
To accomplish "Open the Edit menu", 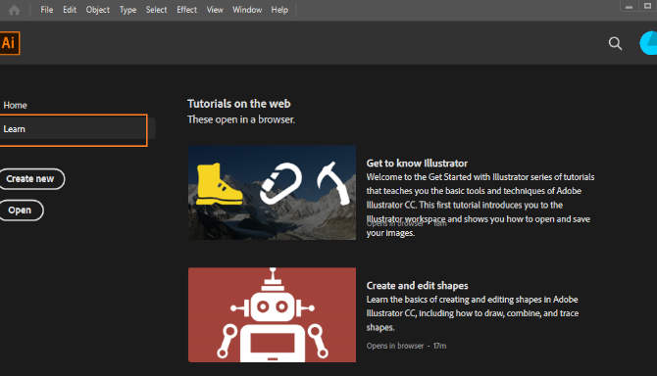I will (70, 10).
